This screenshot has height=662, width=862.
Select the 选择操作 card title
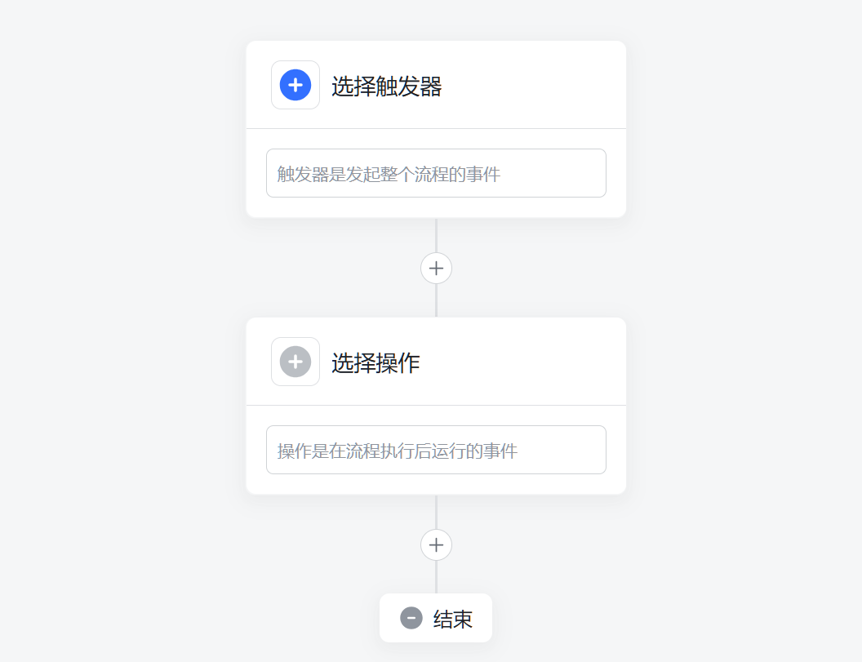pyautogui.click(x=375, y=362)
